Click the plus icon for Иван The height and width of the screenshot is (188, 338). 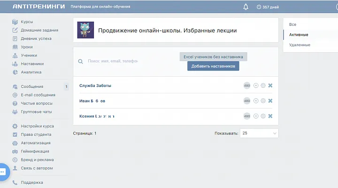256,101
